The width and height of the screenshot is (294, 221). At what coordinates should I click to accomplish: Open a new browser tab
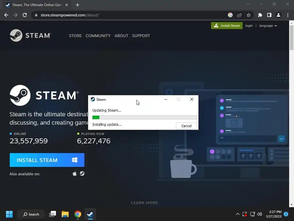pyautogui.click(x=78, y=5)
